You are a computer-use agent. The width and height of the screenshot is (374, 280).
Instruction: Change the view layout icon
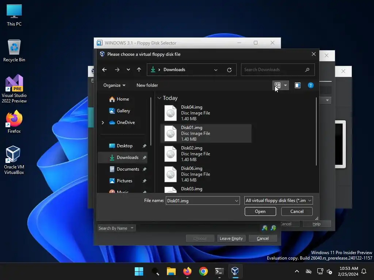[278, 85]
